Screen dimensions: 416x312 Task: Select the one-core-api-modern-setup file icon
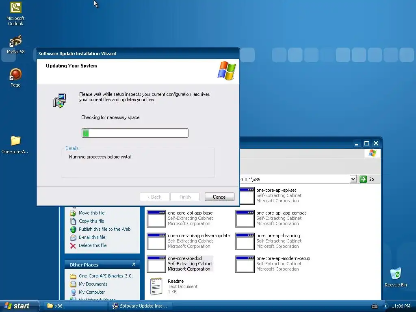pos(245,264)
